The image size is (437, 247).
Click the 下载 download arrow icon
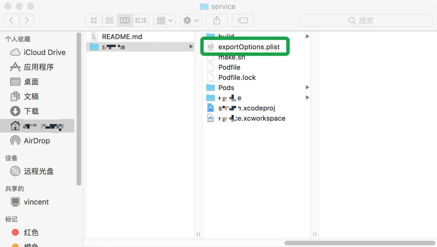tap(15, 111)
